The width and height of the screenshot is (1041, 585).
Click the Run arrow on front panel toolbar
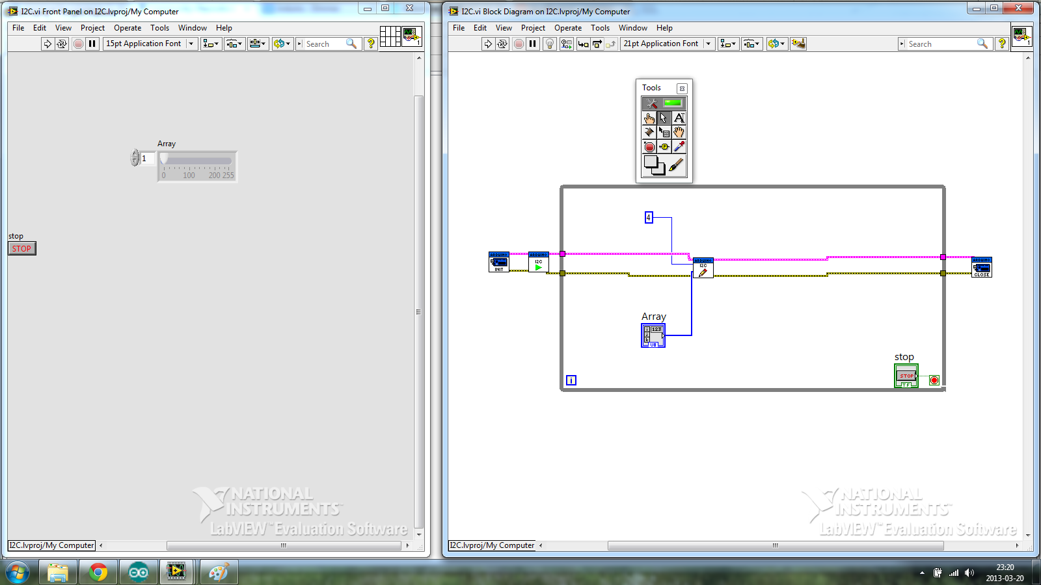coord(47,44)
